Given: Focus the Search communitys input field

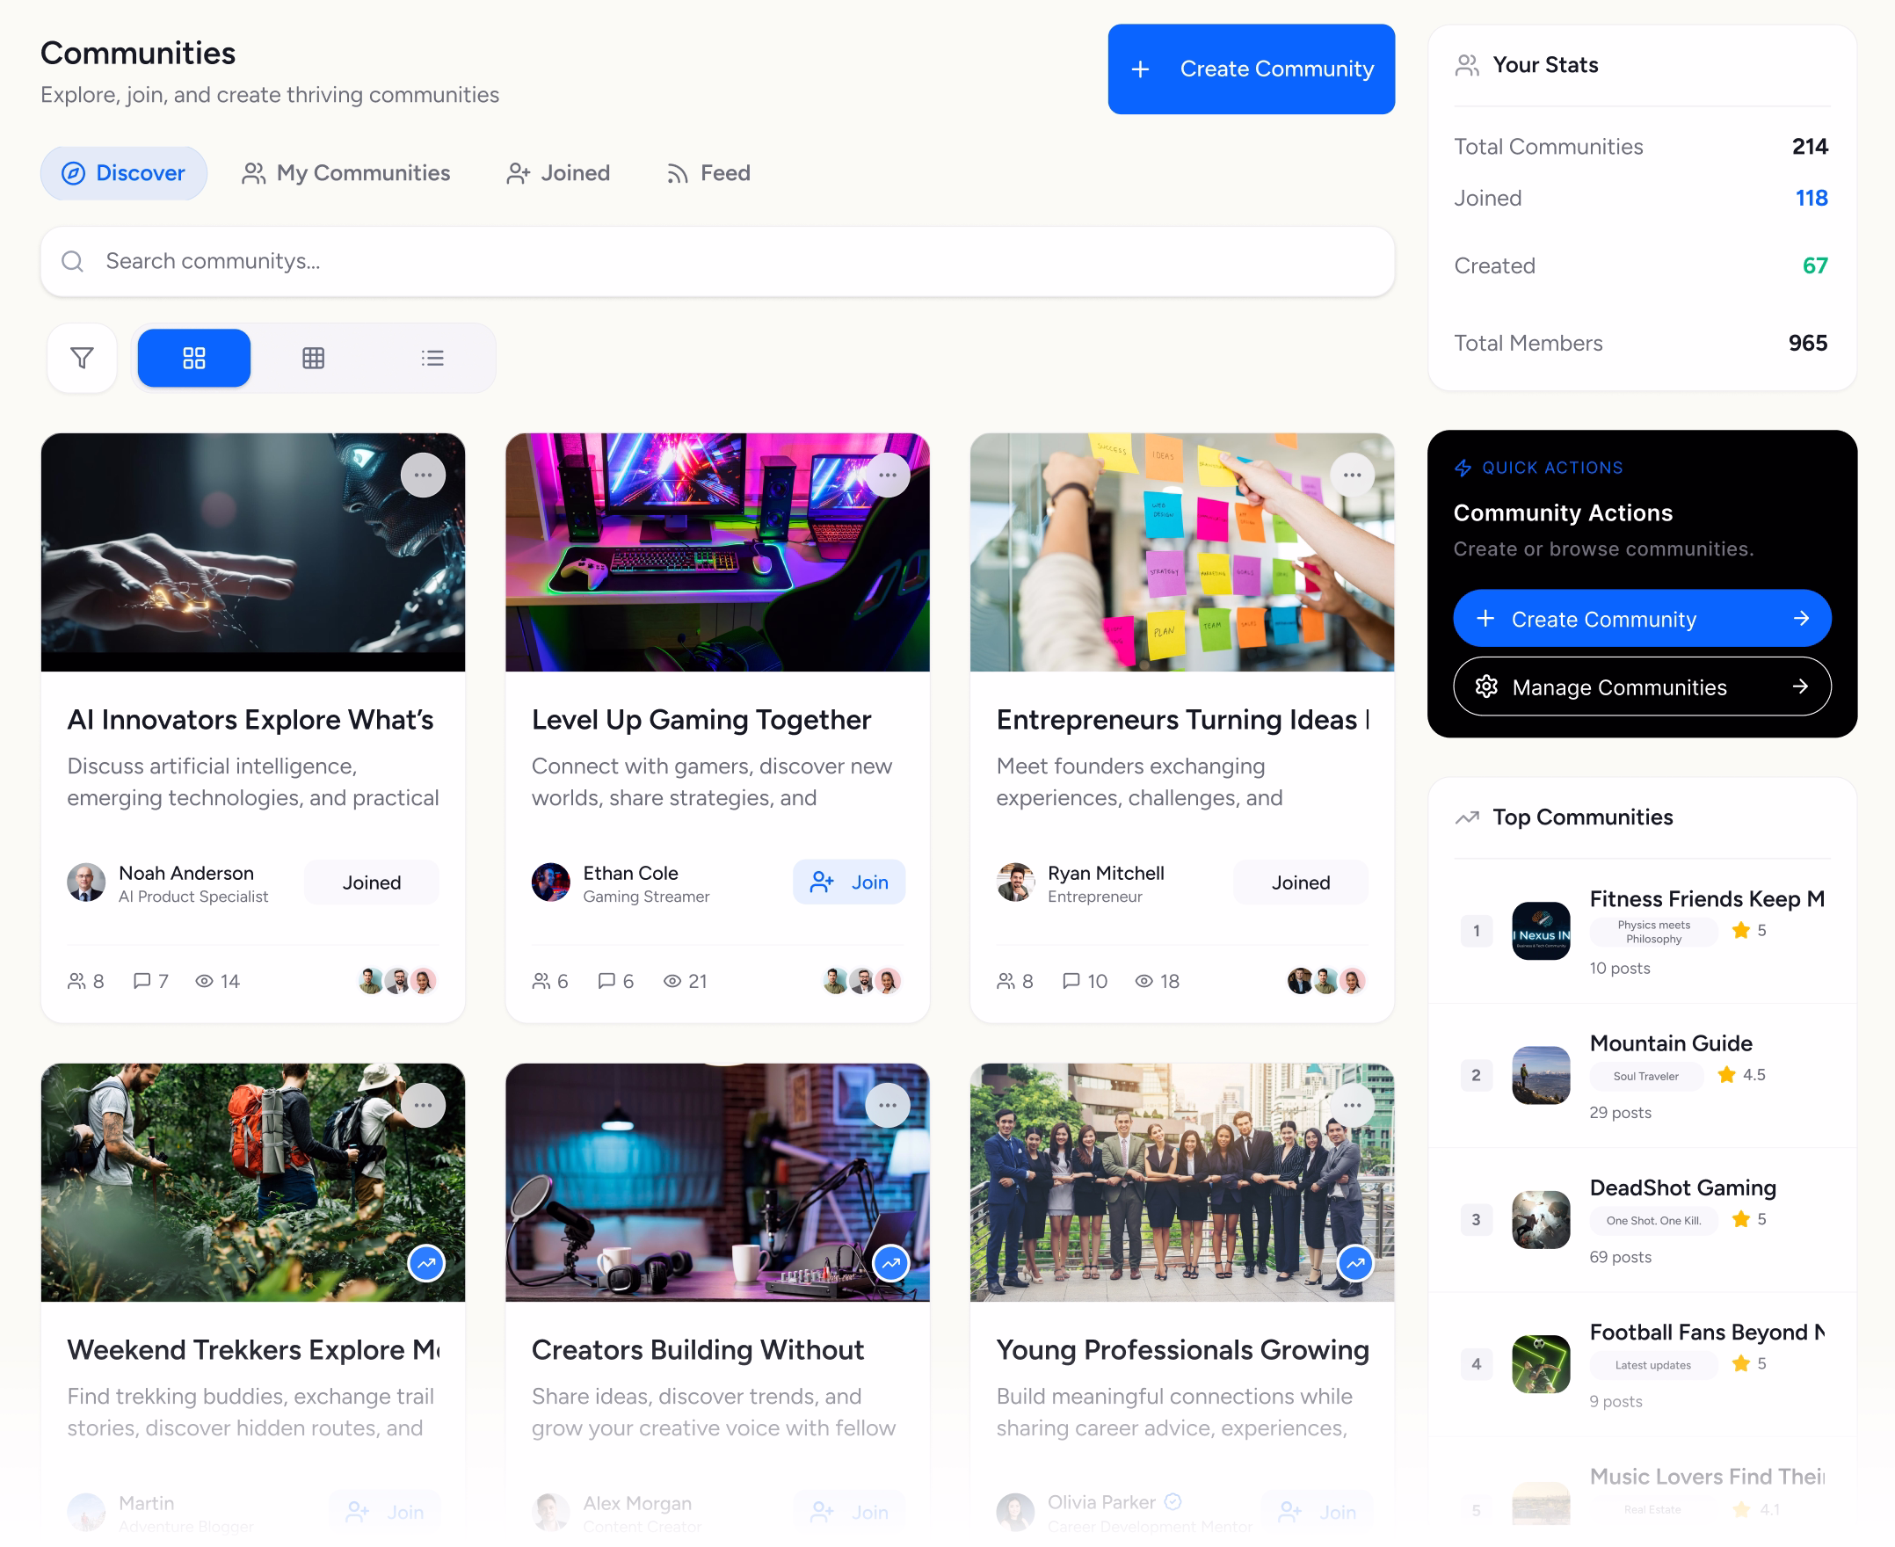Looking at the screenshot, I should tap(717, 261).
